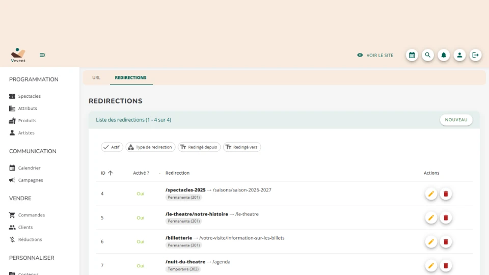The height and width of the screenshot is (275, 489).
Task: Delete the /billetterie redirection
Action: click(x=446, y=242)
